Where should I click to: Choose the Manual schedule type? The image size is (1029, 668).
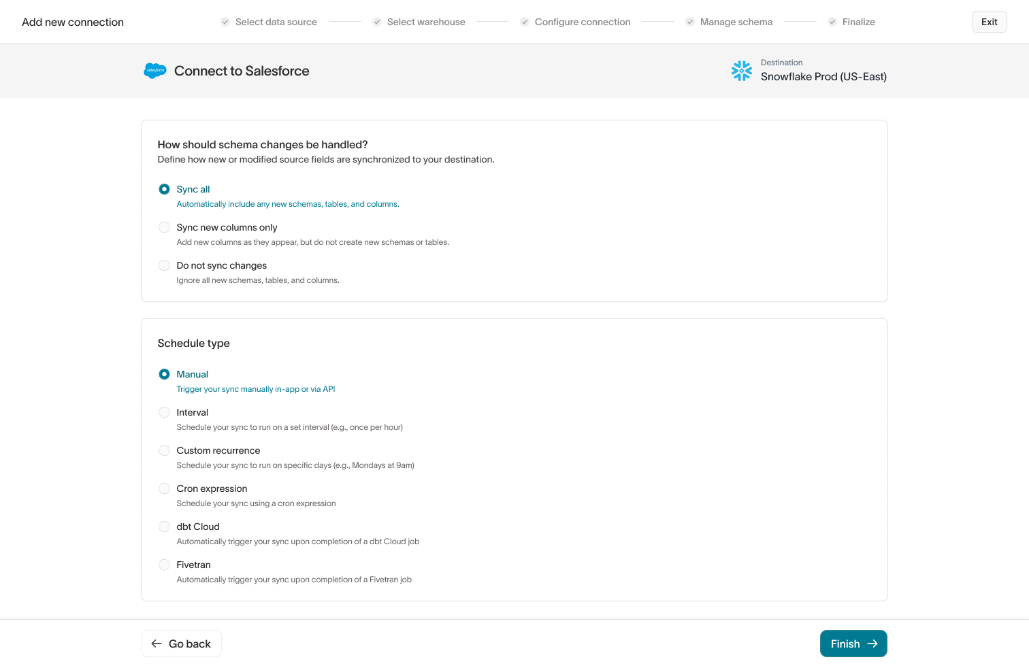click(x=164, y=374)
